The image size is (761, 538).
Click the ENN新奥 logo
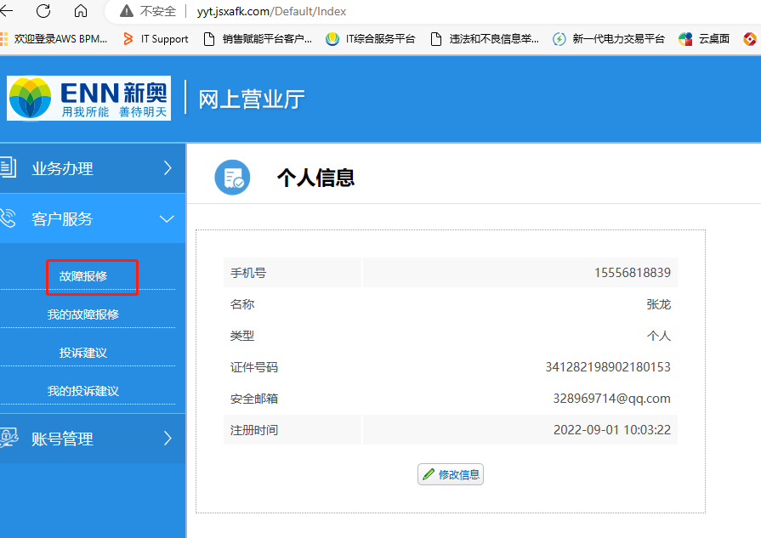point(88,98)
